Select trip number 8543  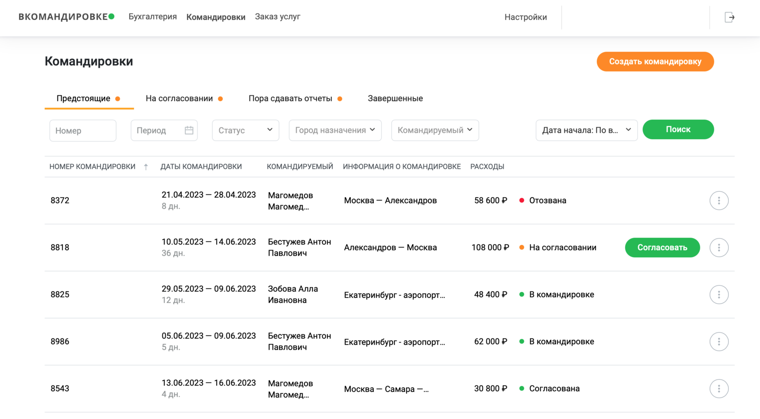point(60,389)
